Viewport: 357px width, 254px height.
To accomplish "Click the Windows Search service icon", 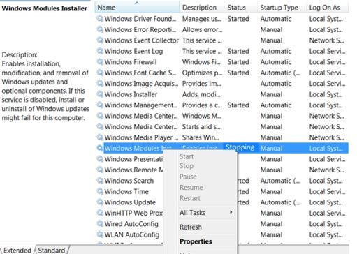I will (100, 181).
